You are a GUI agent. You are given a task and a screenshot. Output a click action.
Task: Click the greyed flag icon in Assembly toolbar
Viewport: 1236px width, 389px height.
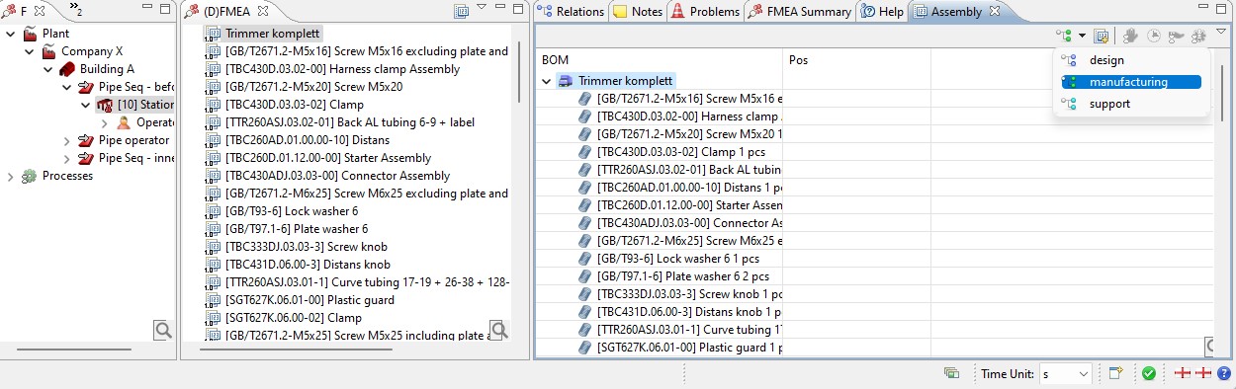pos(1176,37)
